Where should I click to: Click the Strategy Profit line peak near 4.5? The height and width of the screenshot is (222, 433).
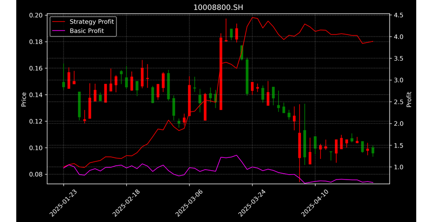click(x=252, y=17)
